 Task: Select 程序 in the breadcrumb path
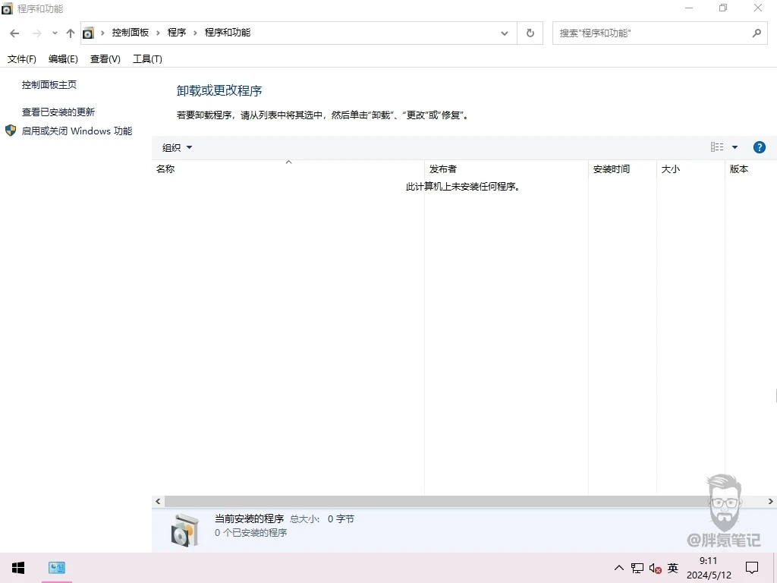click(x=176, y=33)
